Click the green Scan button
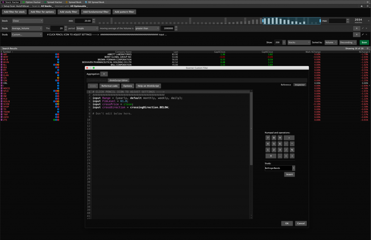Image resolution: width=371 pixels, height=240 pixels. point(364,42)
